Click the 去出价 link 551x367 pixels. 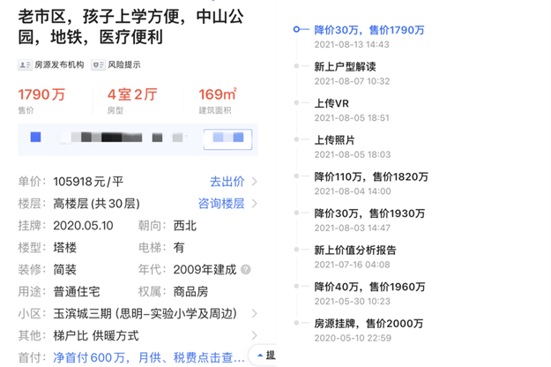coord(227,182)
